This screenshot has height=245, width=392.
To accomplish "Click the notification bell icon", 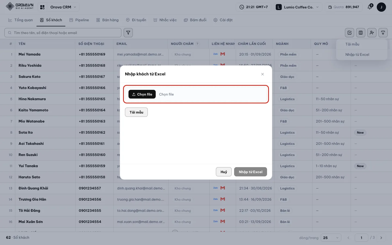I will click(x=370, y=7).
